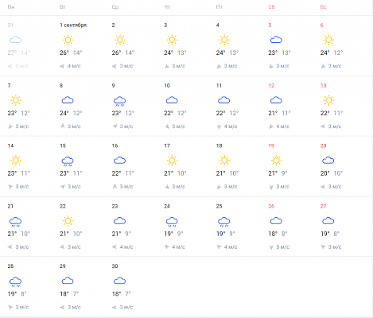This screenshot has width=373, height=318.
Task: Click wind direction arrow for September 8
Action: pos(63,126)
